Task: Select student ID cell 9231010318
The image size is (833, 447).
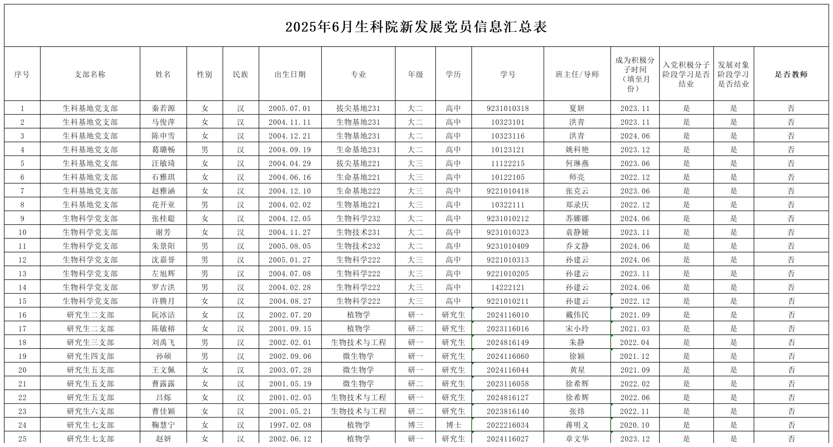Action: (x=508, y=108)
